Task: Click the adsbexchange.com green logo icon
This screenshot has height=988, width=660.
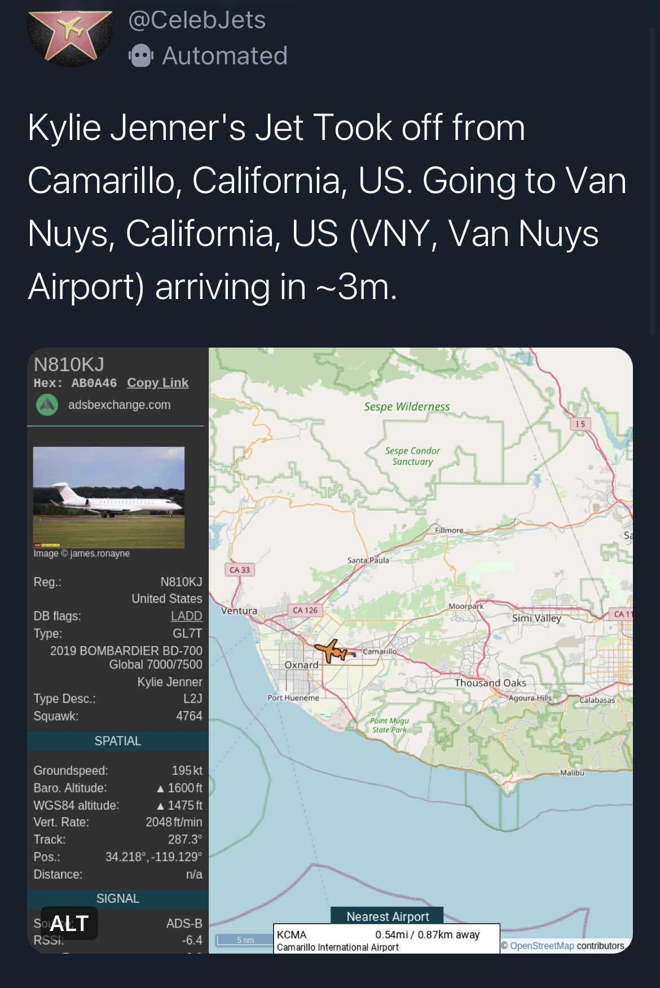Action: pos(47,405)
